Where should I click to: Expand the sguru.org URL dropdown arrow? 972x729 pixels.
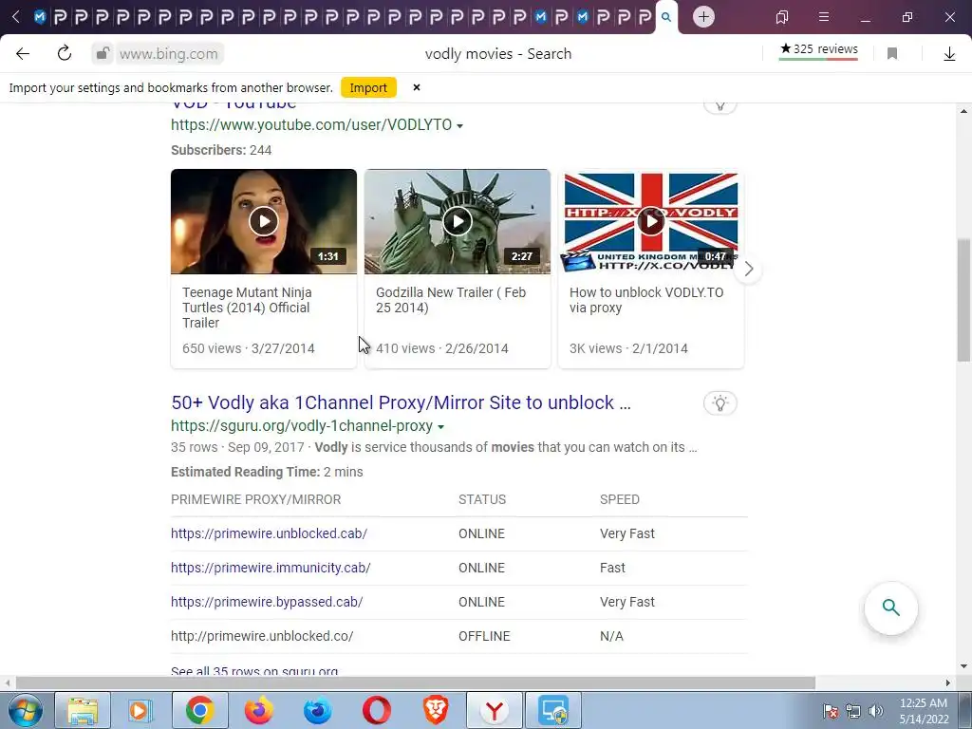click(440, 427)
